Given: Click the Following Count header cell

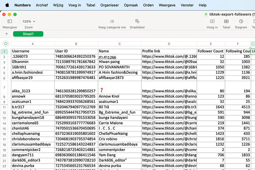Looking at the screenshot, I should [x=238, y=51].
